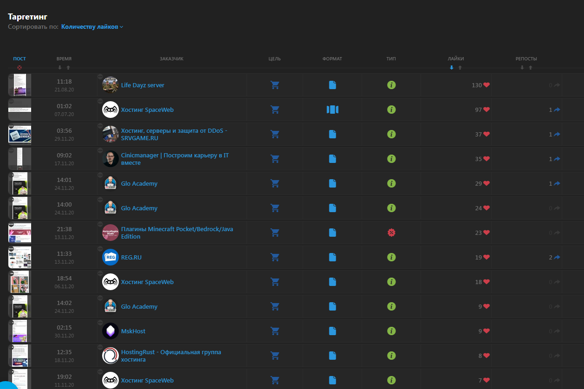Click the repost arrow in Cinicmanager row

pyautogui.click(x=557, y=159)
